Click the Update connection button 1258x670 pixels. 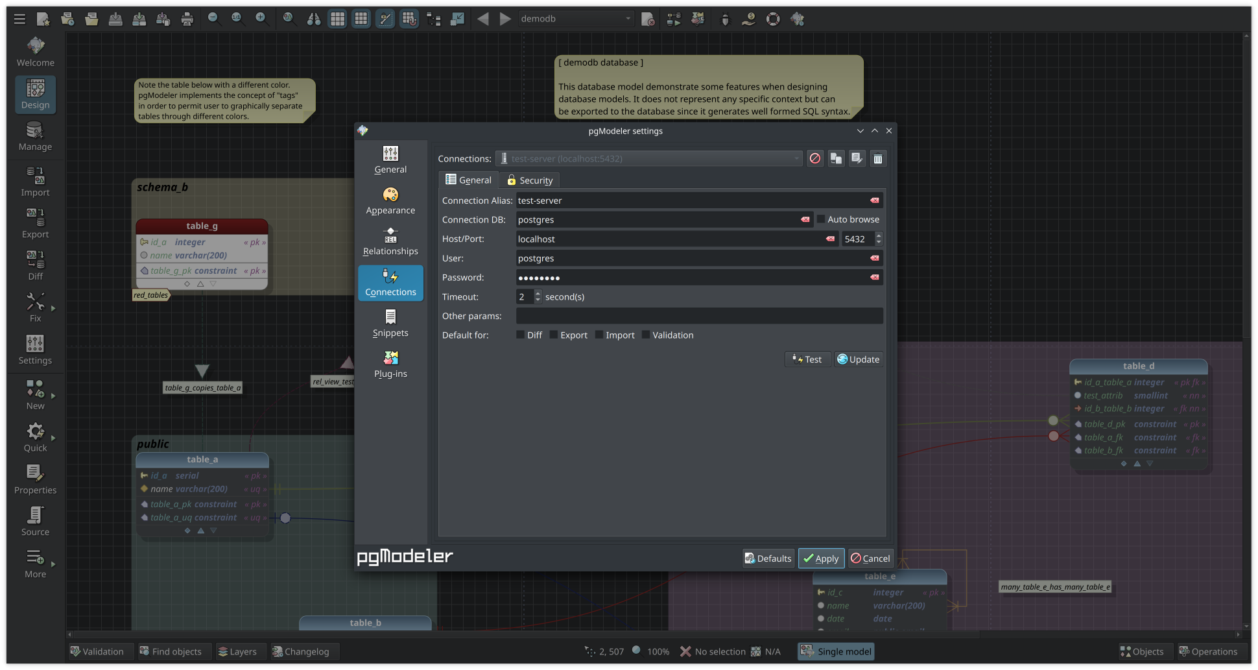point(858,359)
